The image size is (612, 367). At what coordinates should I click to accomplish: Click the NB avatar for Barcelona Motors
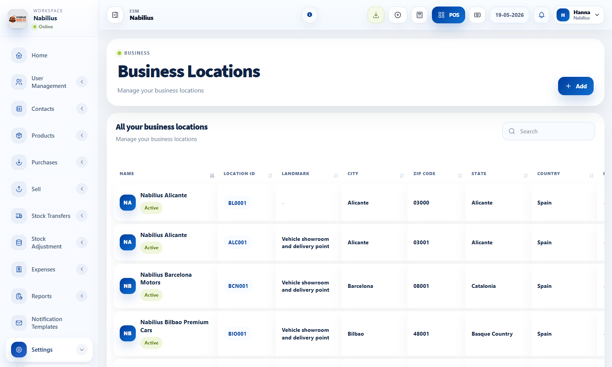coord(128,286)
